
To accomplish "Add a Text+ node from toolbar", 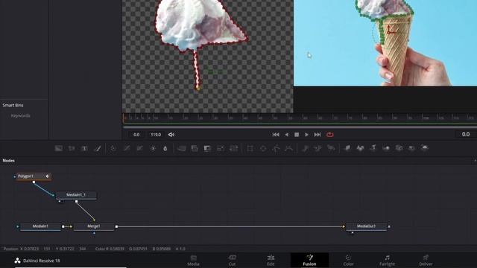I will point(84,148).
